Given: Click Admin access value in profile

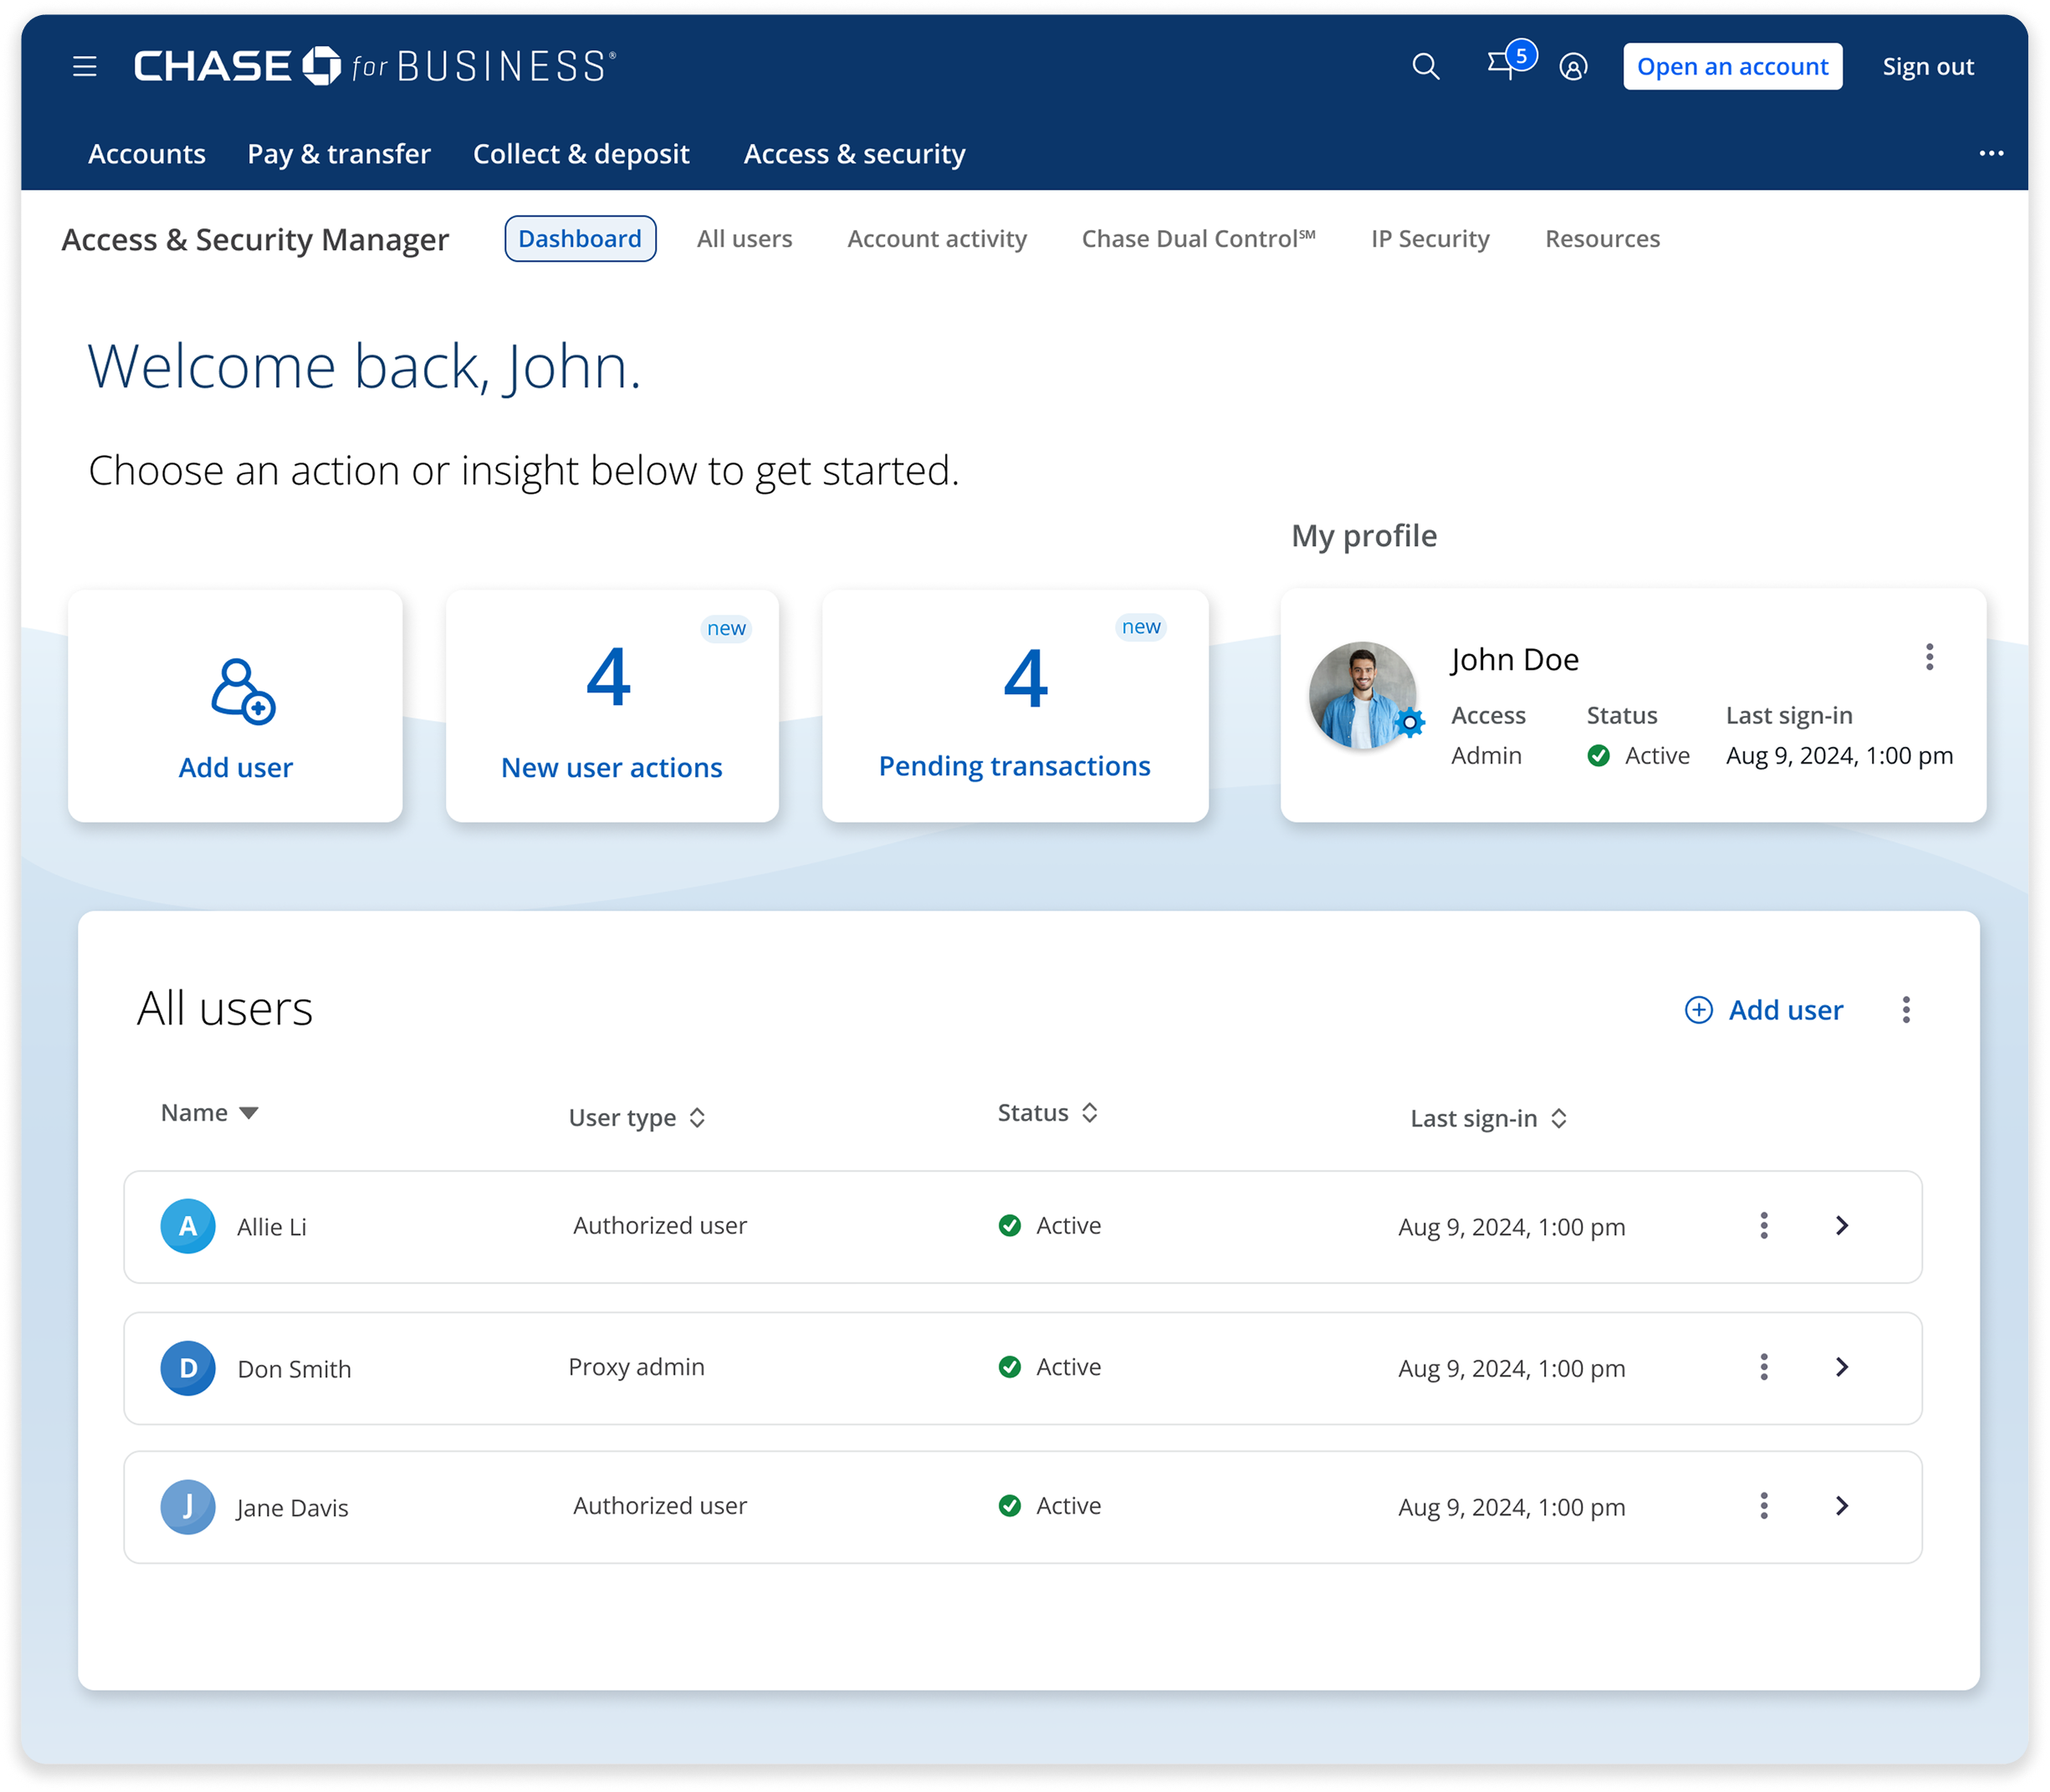Looking at the screenshot, I should [x=1486, y=756].
